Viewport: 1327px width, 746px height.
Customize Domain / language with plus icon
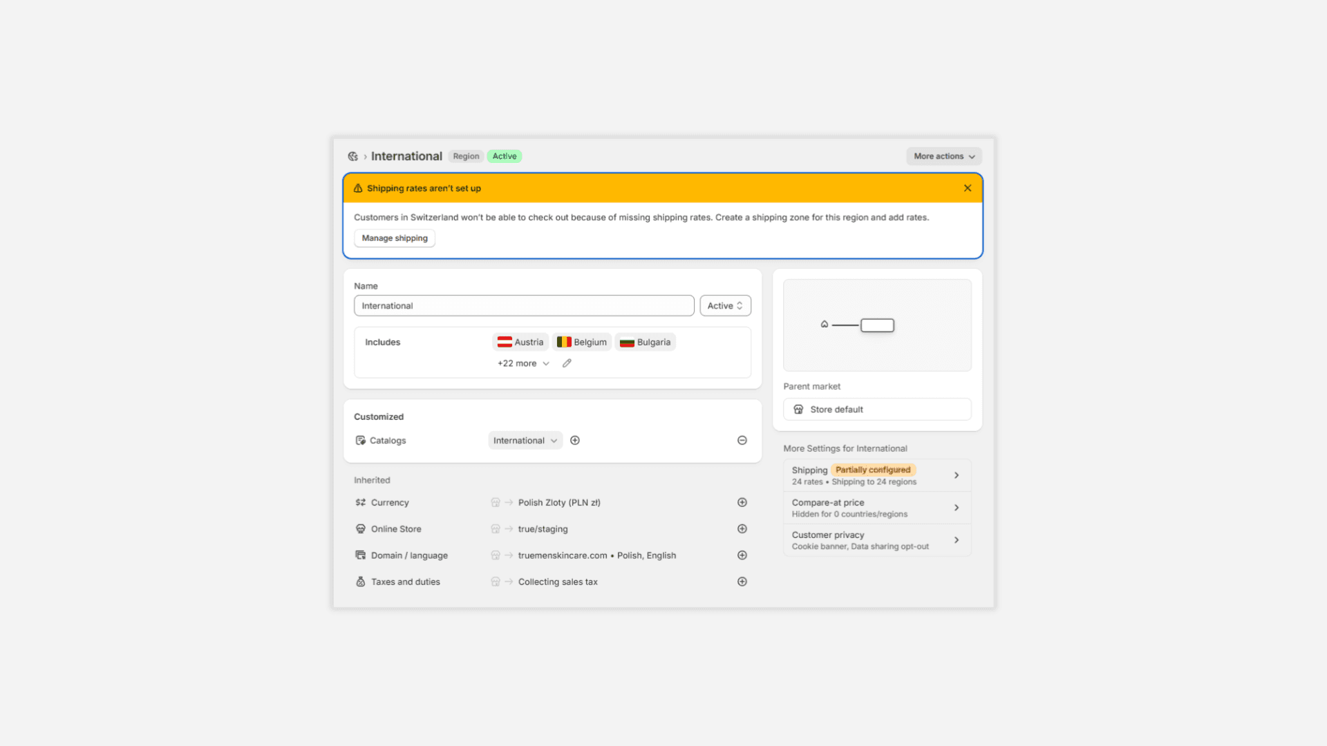pos(742,555)
